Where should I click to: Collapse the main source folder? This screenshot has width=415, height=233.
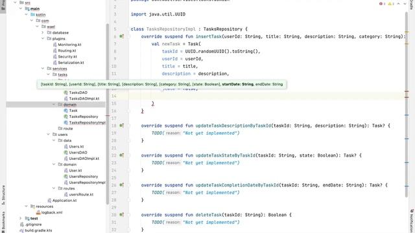click(x=21, y=8)
